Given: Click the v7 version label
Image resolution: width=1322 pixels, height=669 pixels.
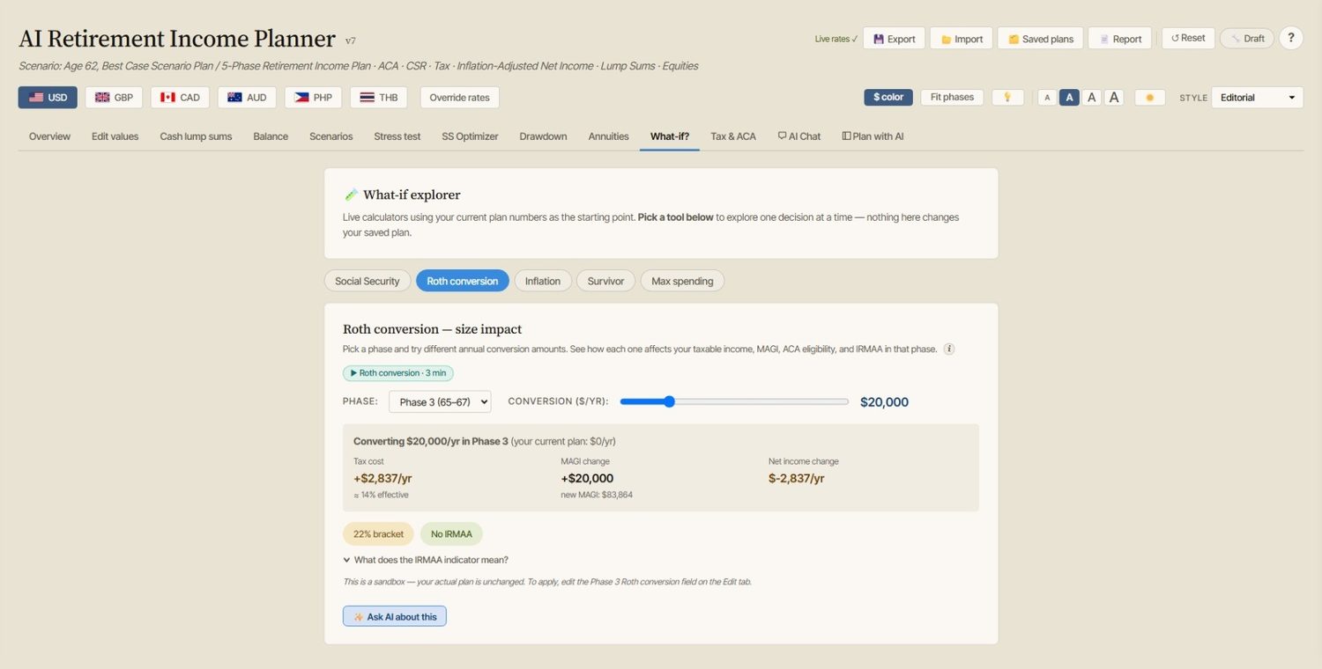Looking at the screenshot, I should pyautogui.click(x=351, y=41).
